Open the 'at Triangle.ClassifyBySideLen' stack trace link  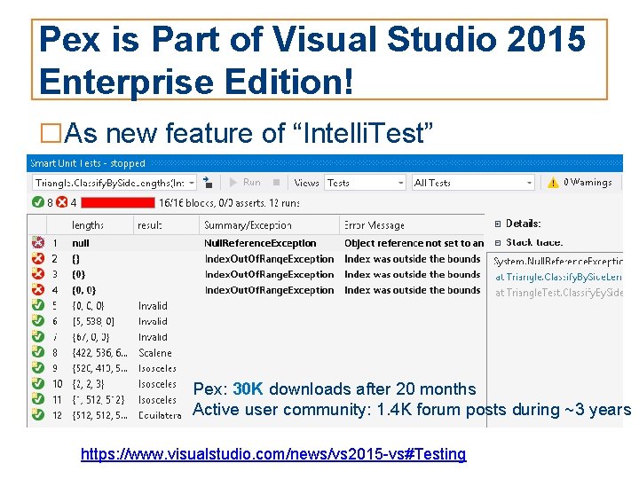pos(558,277)
